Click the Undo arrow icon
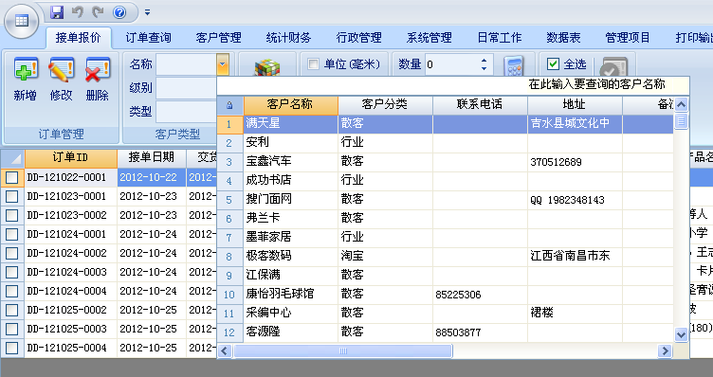Screen dimensions: 713x377 [78, 12]
